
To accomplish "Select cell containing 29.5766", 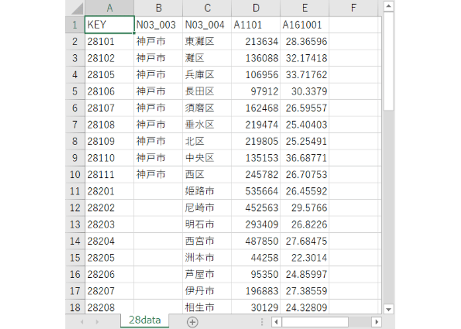I will point(304,208).
